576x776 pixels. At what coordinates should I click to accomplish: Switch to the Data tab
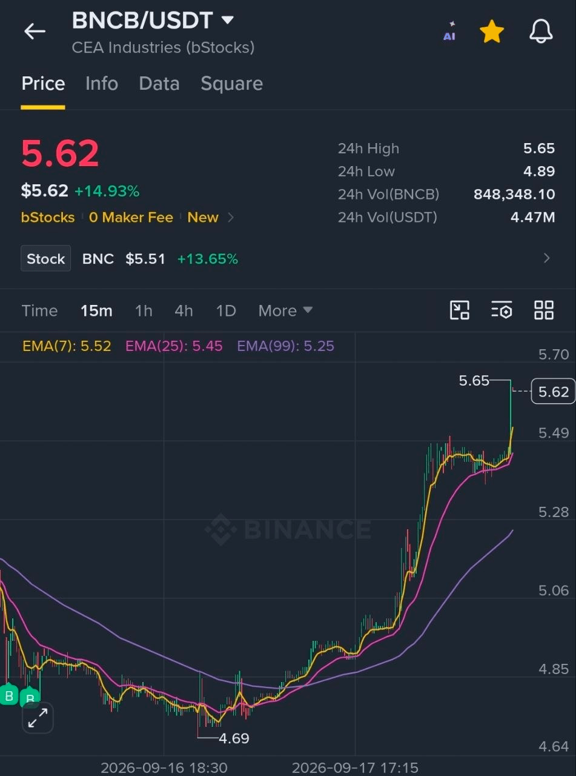tap(159, 84)
